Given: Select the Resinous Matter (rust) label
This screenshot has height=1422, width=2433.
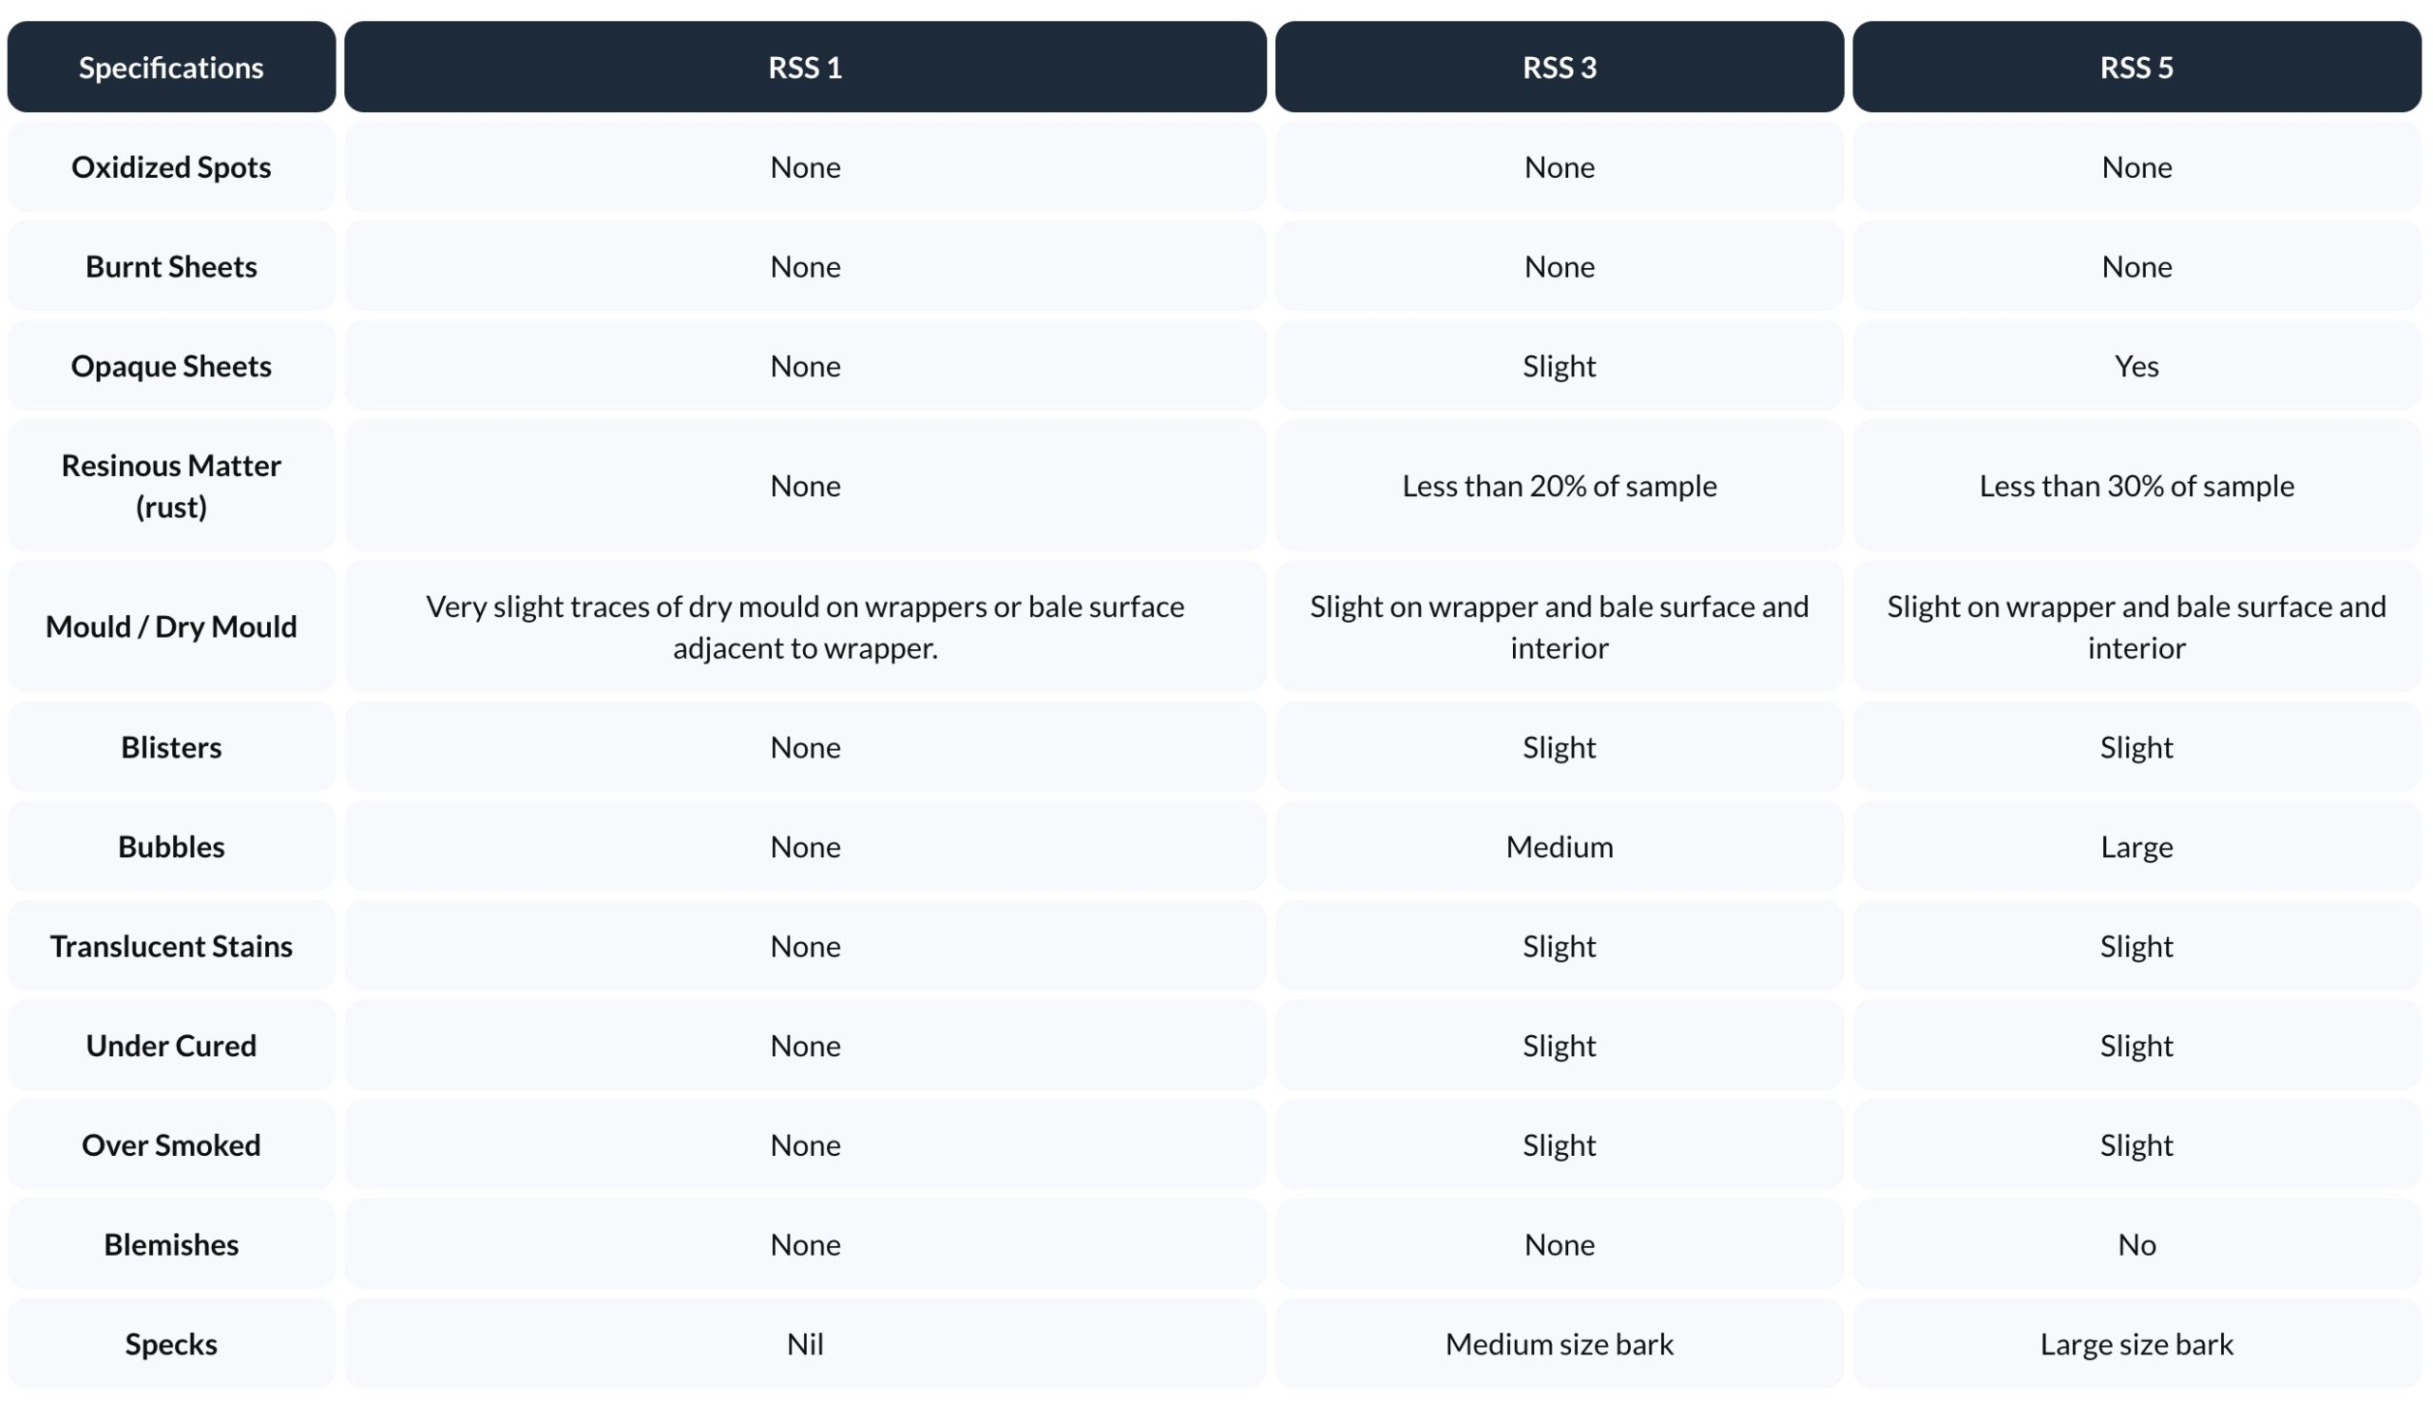Looking at the screenshot, I should 171,486.
